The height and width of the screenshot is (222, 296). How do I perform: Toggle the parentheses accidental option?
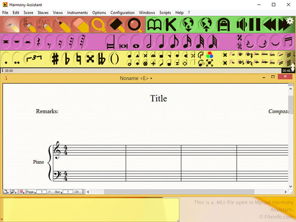pyautogui.click(x=114, y=59)
